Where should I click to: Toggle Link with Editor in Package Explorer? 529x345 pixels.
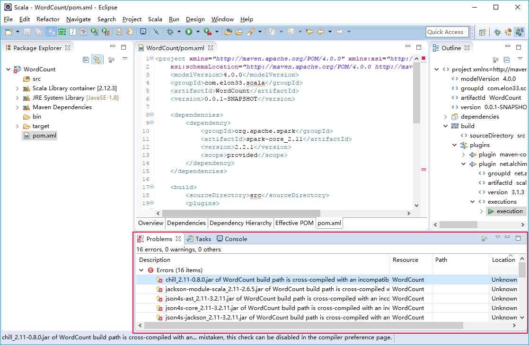point(97,60)
